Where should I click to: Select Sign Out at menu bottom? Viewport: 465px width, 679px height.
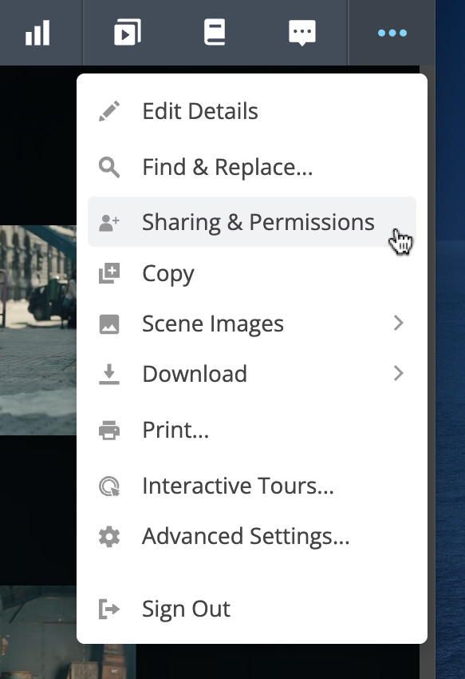tap(252, 609)
